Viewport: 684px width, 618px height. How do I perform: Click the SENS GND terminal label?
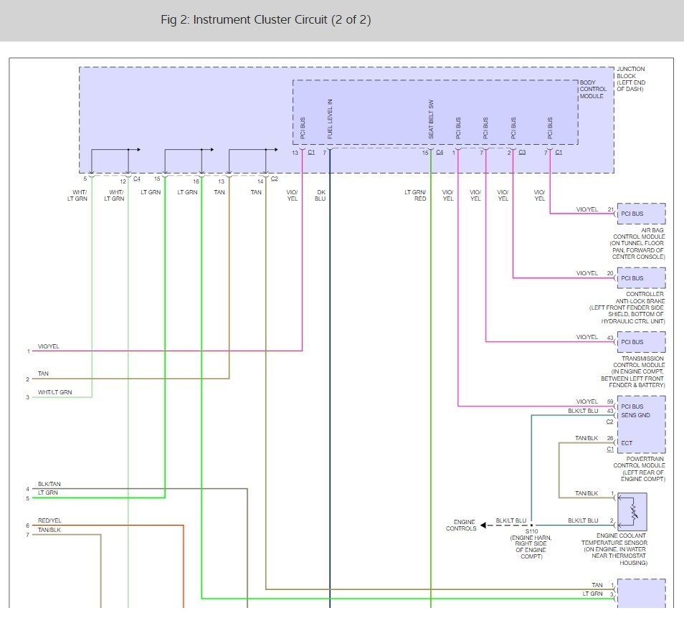tap(635, 415)
